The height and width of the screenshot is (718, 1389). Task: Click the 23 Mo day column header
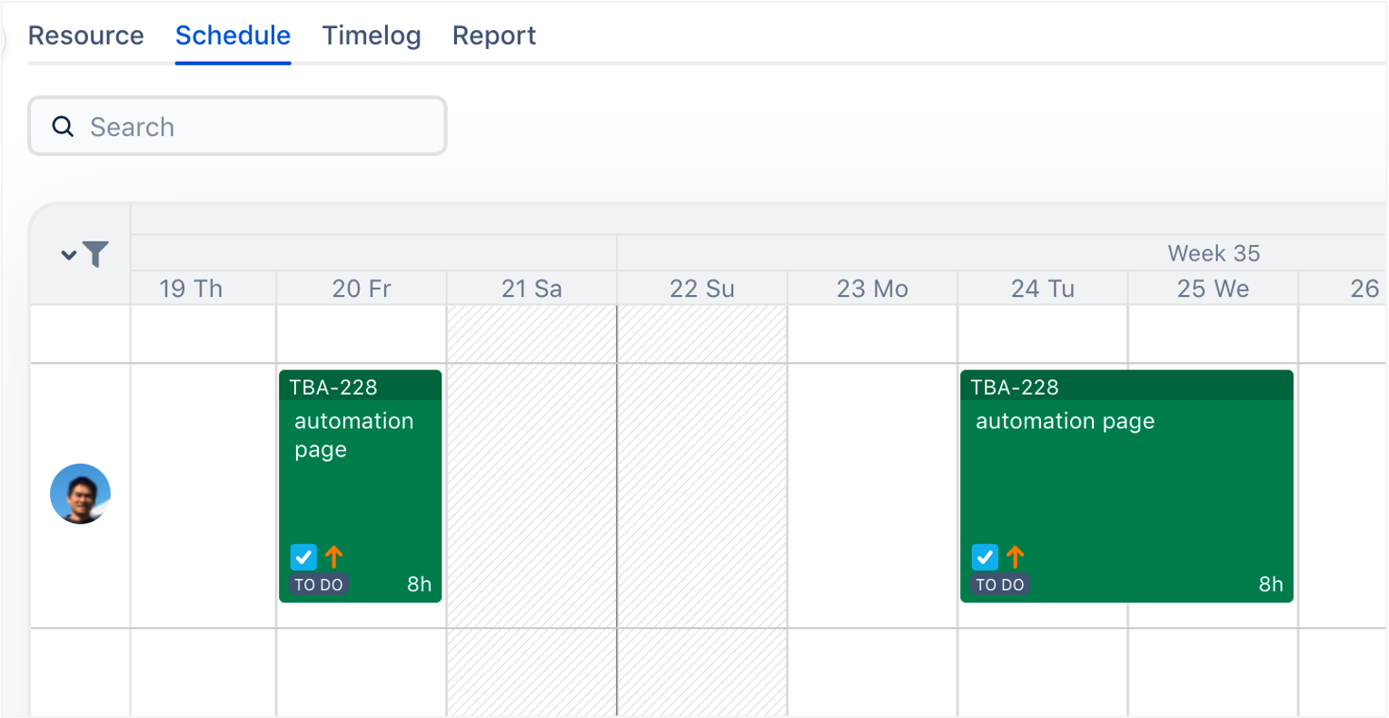[872, 289]
